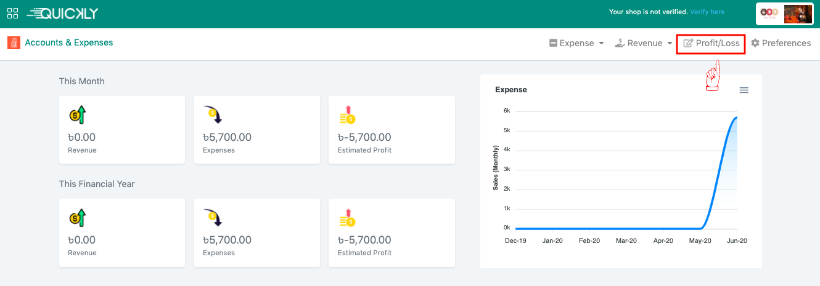Click This Financial Year expenses coin icon
This screenshot has height=286, width=820.
click(x=212, y=218)
